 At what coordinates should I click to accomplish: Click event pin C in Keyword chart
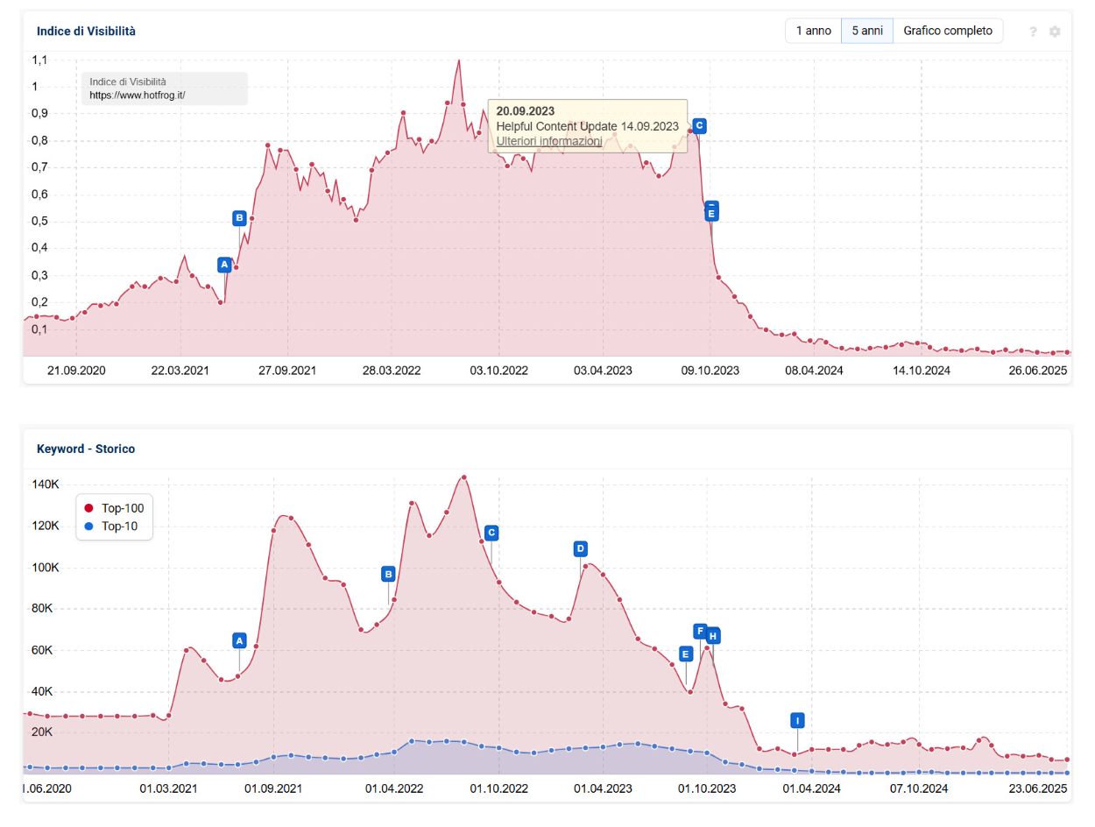click(491, 532)
